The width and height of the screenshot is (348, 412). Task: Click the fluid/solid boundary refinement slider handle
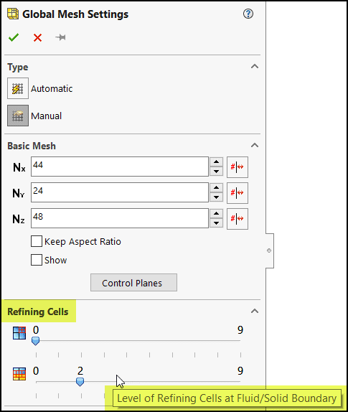click(x=80, y=382)
